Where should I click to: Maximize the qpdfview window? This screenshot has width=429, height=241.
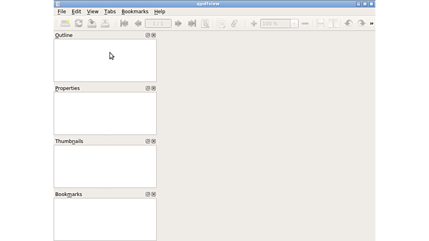(365, 4)
